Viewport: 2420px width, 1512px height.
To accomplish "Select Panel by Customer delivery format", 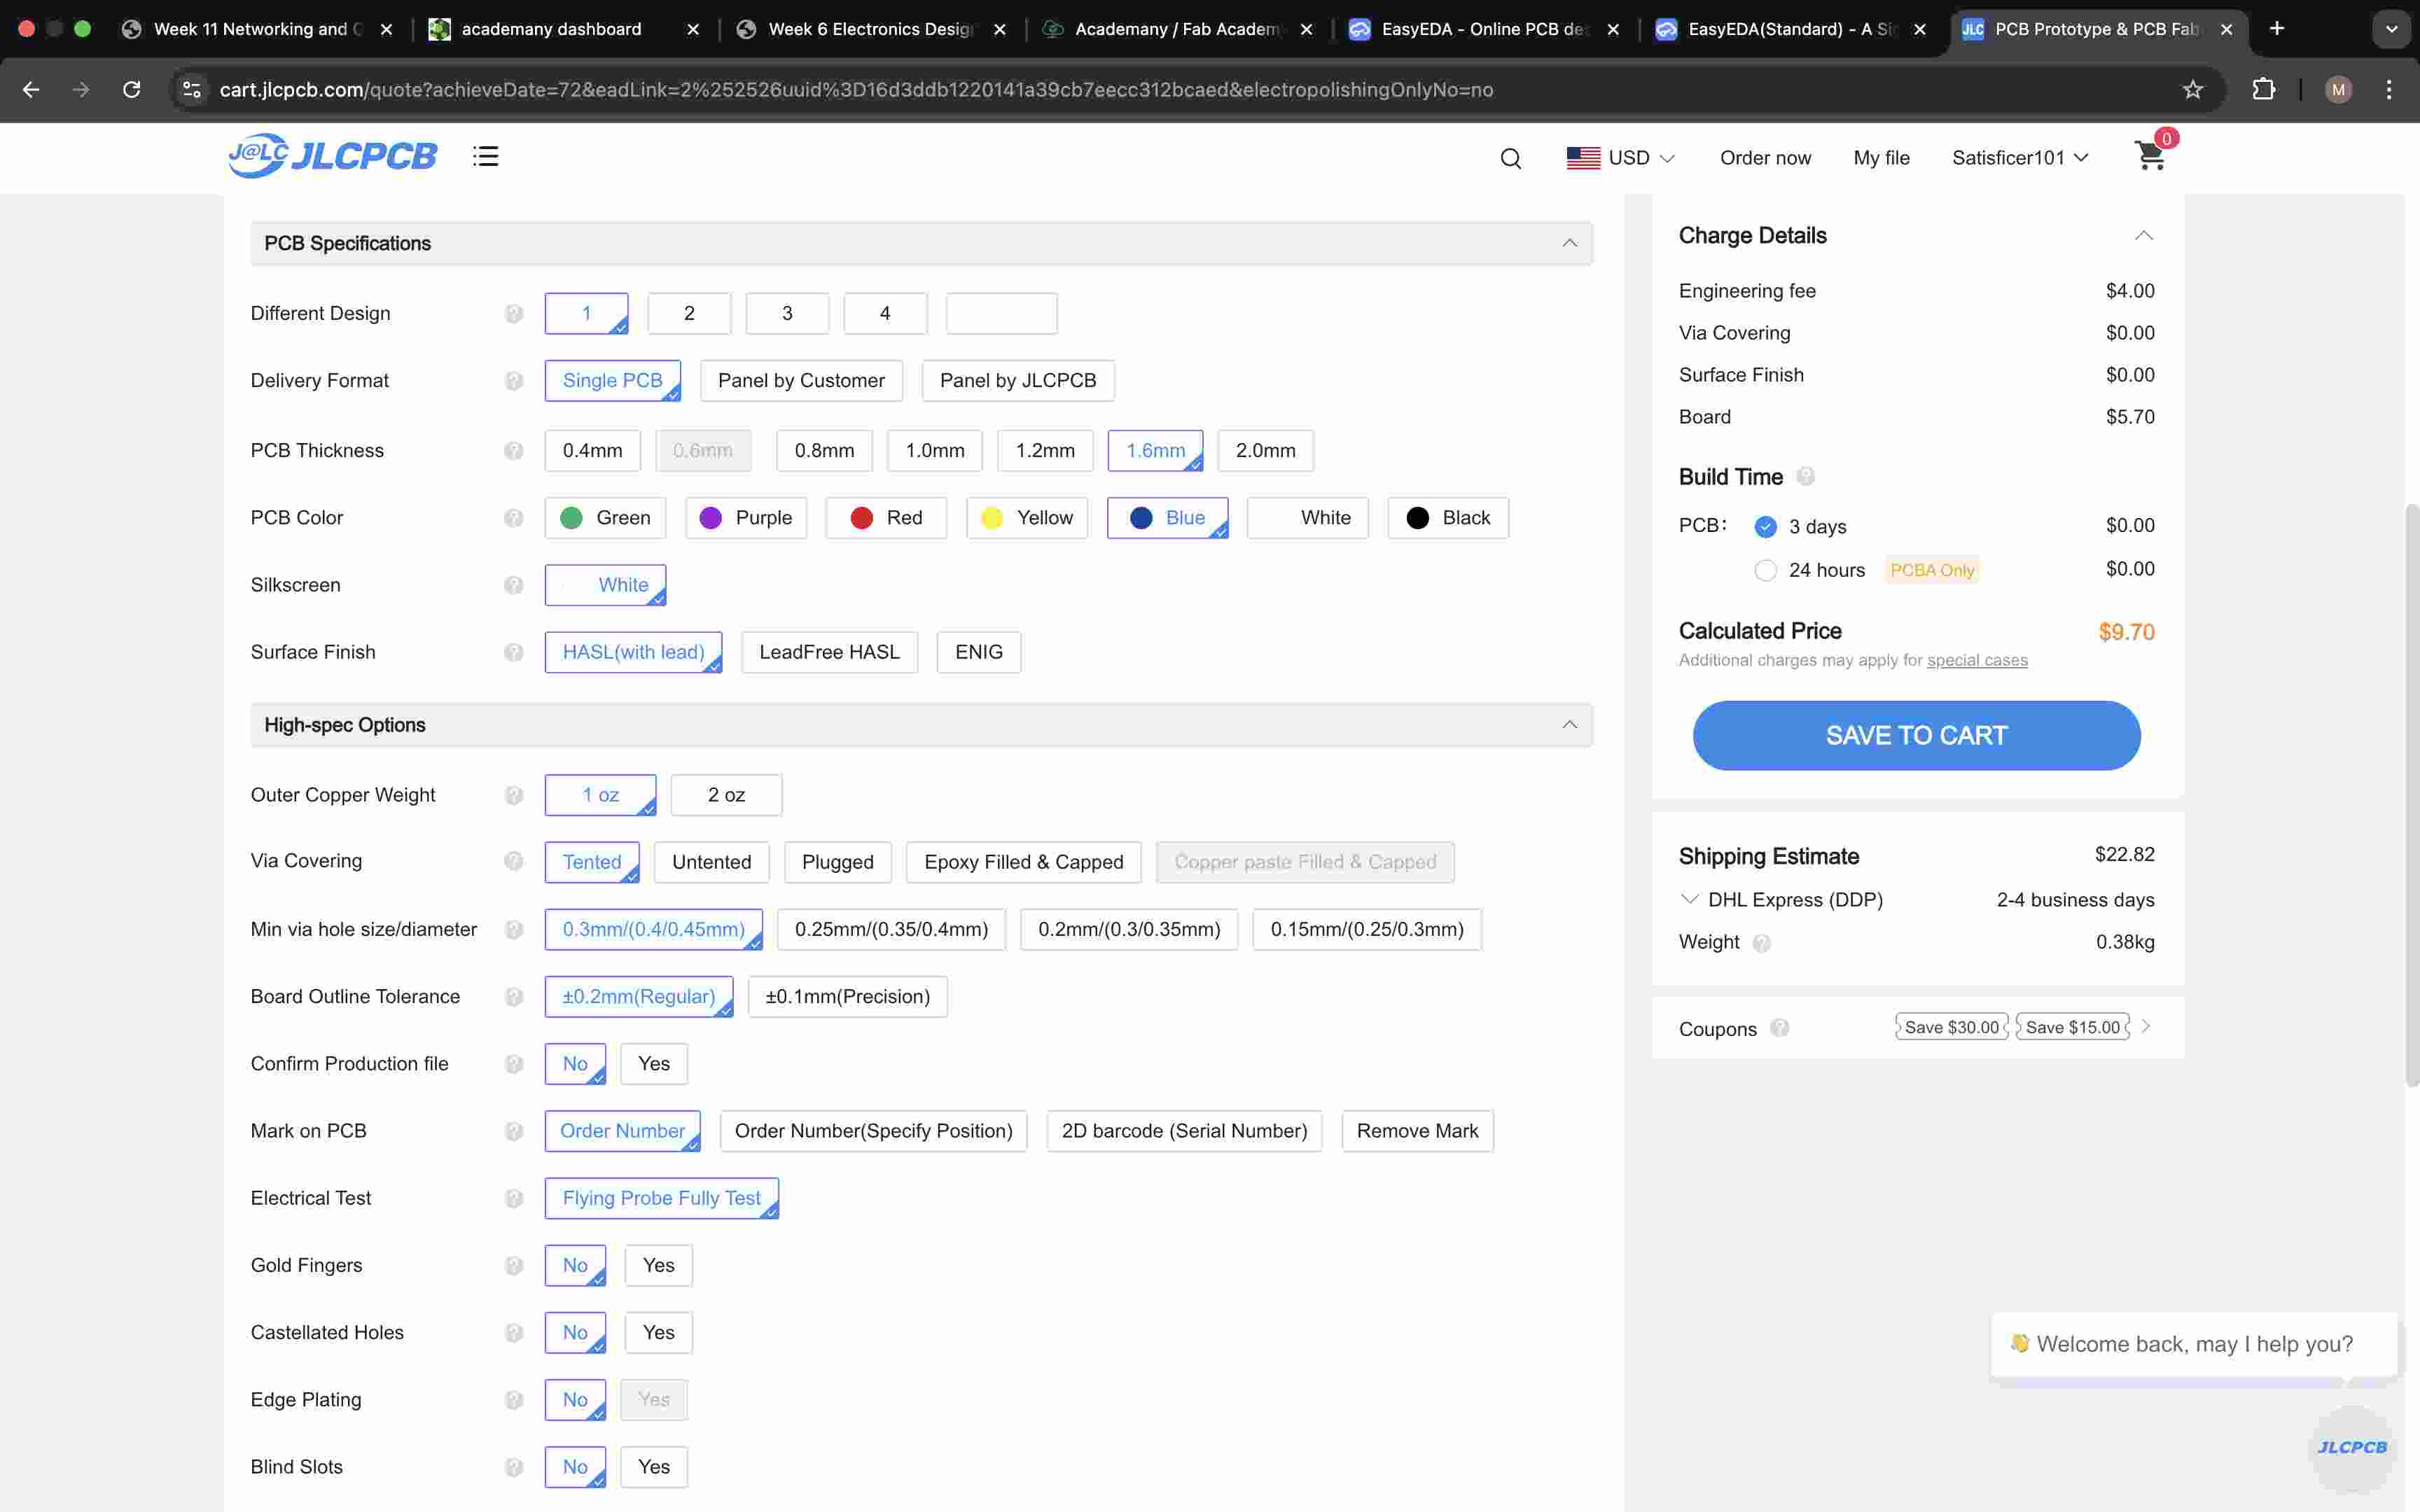I will pos(801,381).
